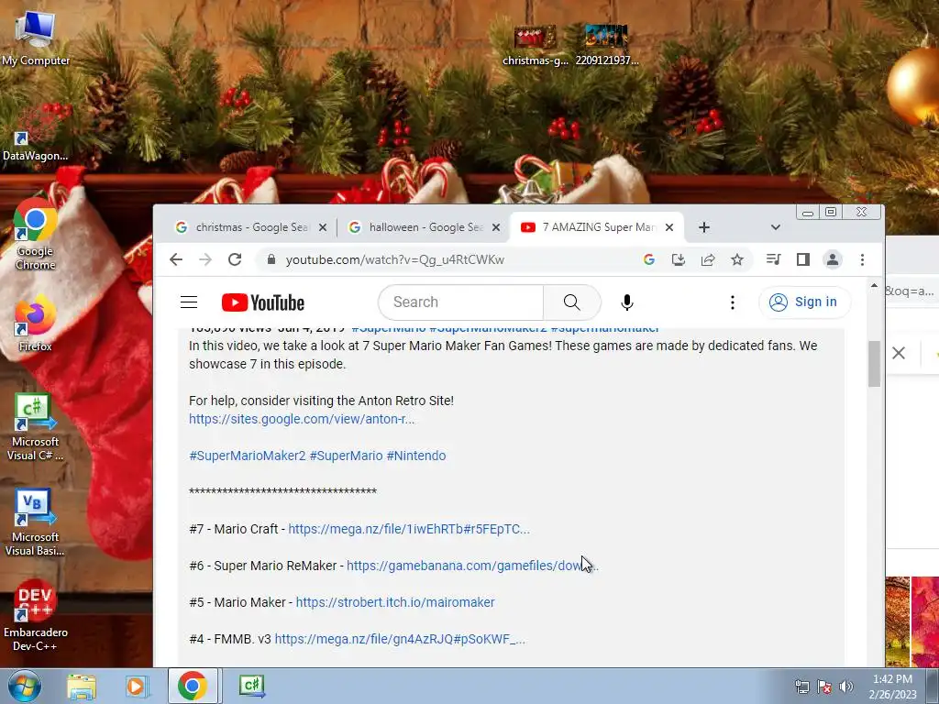Open media controls icon in toolbar
Viewport: 939px width, 704px height.
[x=773, y=259]
